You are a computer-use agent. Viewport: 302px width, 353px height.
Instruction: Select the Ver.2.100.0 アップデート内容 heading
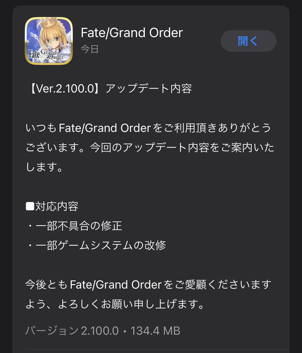coord(109,89)
